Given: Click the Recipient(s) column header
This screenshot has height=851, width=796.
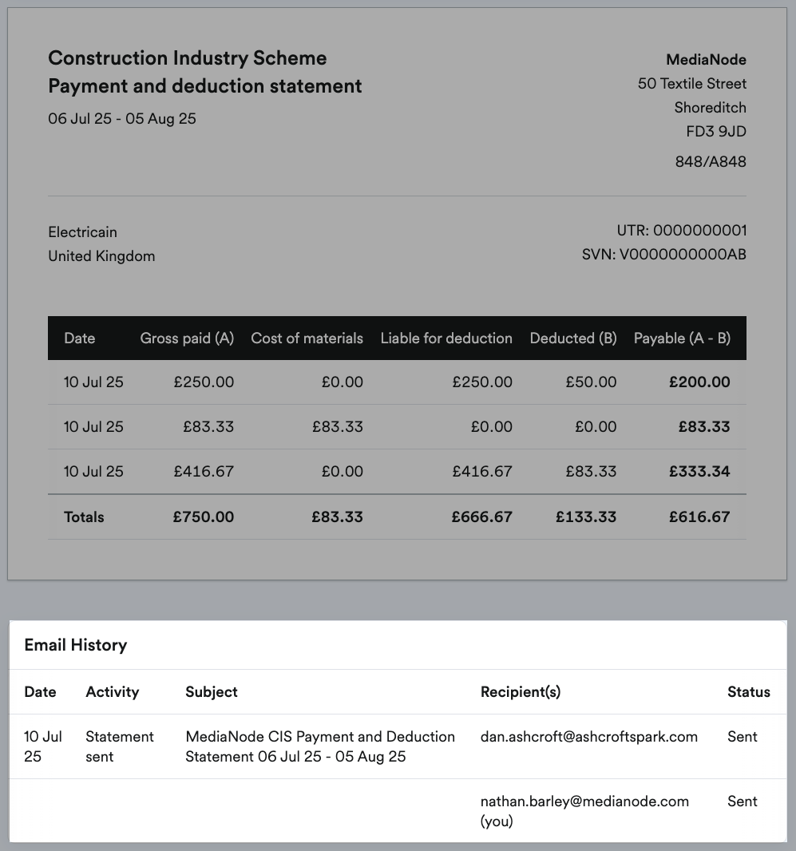Looking at the screenshot, I should click(x=521, y=692).
